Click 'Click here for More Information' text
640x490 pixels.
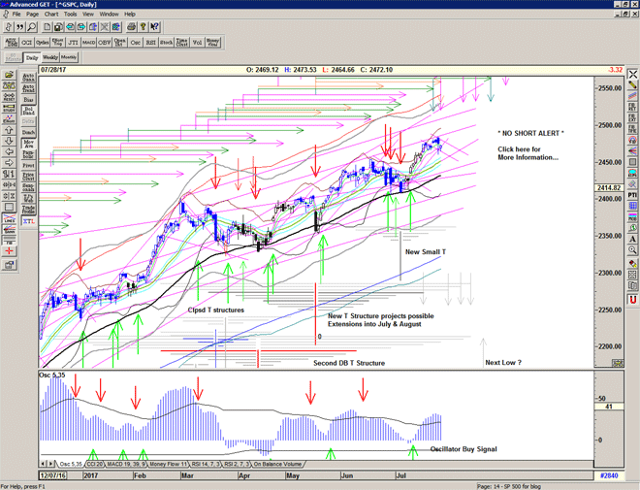tap(528, 152)
